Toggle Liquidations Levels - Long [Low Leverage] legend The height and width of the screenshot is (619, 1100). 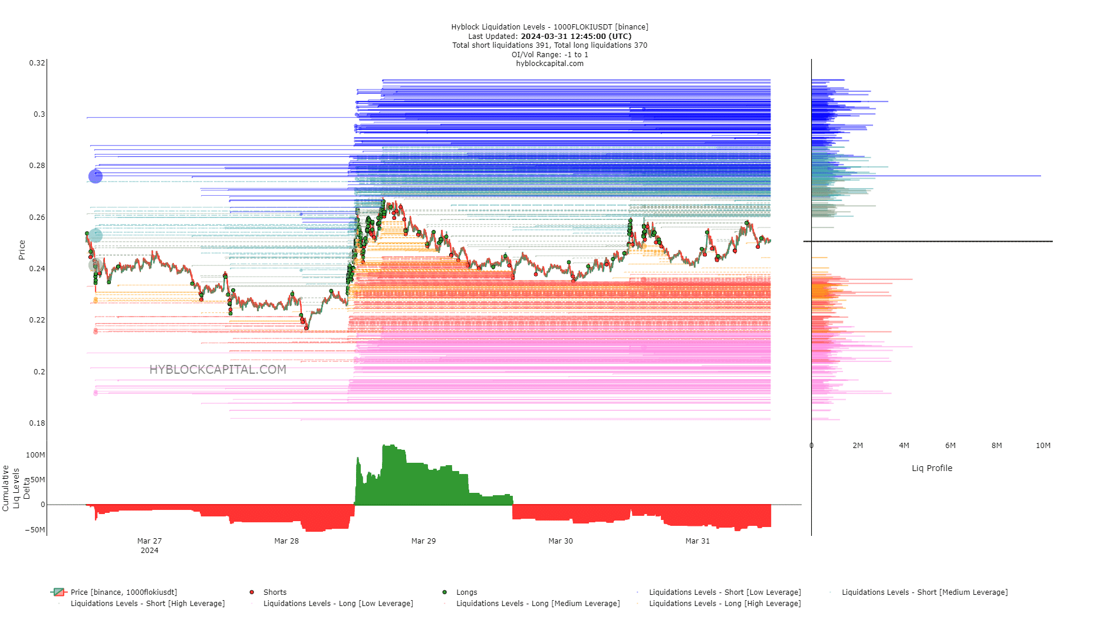point(331,603)
